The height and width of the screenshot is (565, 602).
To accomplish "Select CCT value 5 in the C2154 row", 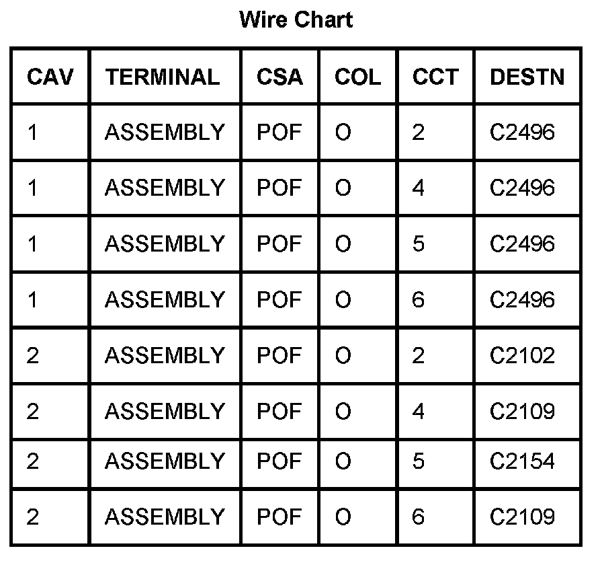I will (418, 461).
